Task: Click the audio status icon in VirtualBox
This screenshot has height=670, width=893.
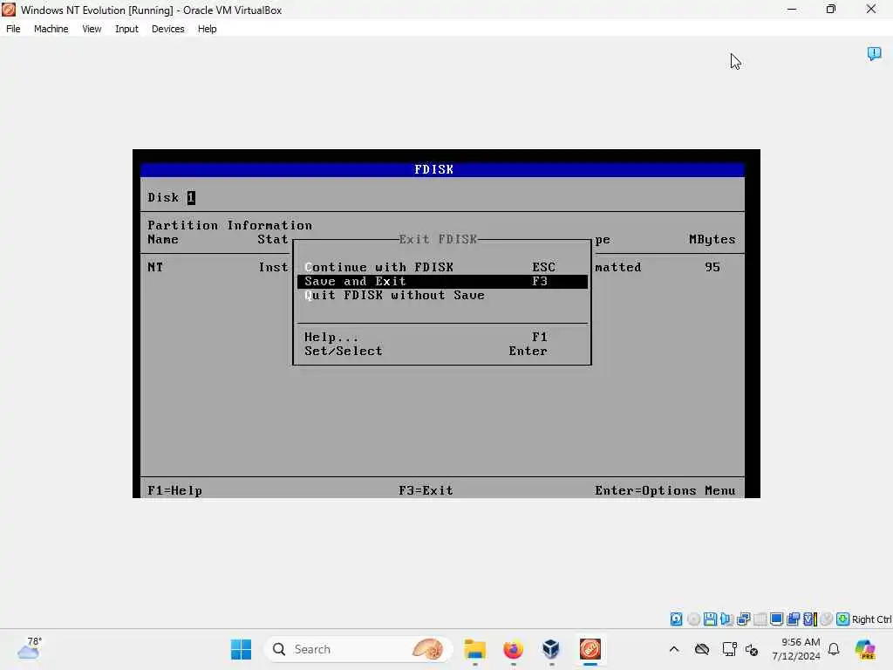Action: pos(726,619)
